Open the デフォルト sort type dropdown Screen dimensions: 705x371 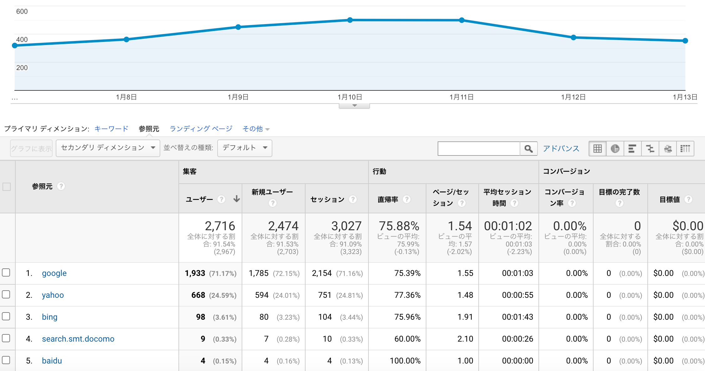[x=244, y=148]
